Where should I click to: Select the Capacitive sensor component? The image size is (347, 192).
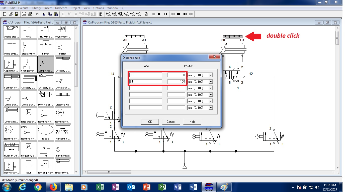coord(12,64)
